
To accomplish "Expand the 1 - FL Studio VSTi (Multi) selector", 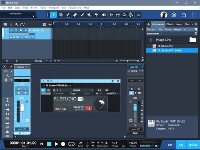I will (x=70, y=85).
